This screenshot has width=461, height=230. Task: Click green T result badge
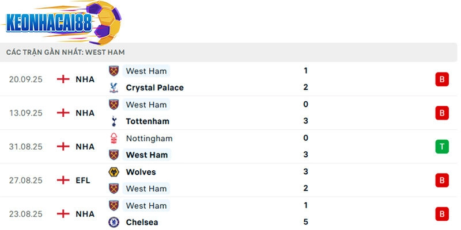tap(442, 147)
